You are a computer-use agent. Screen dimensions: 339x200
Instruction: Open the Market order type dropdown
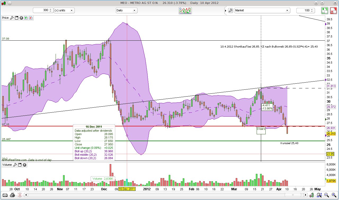click(x=262, y=10)
